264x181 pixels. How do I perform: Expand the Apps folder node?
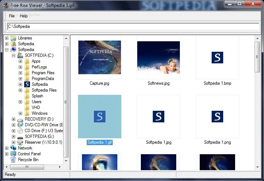tap(20, 61)
